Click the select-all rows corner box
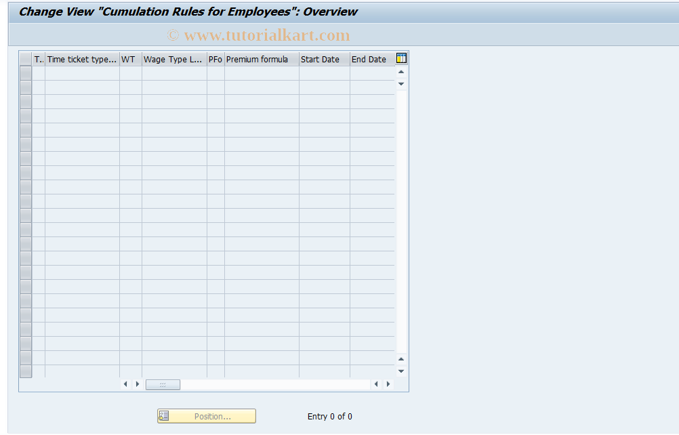 pos(26,60)
